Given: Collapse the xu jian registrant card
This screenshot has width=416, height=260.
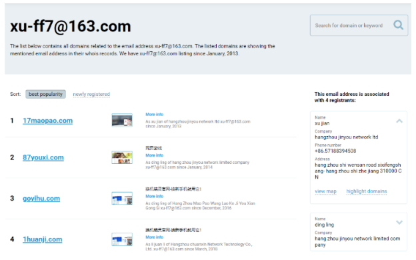Looking at the screenshot, I should point(399,121).
